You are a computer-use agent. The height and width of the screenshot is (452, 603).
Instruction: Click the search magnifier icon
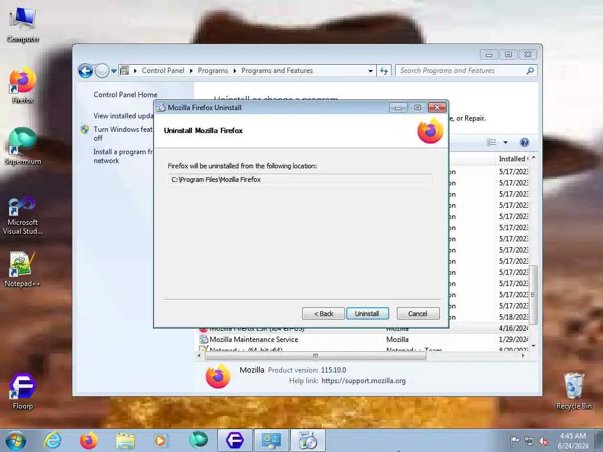click(x=530, y=71)
